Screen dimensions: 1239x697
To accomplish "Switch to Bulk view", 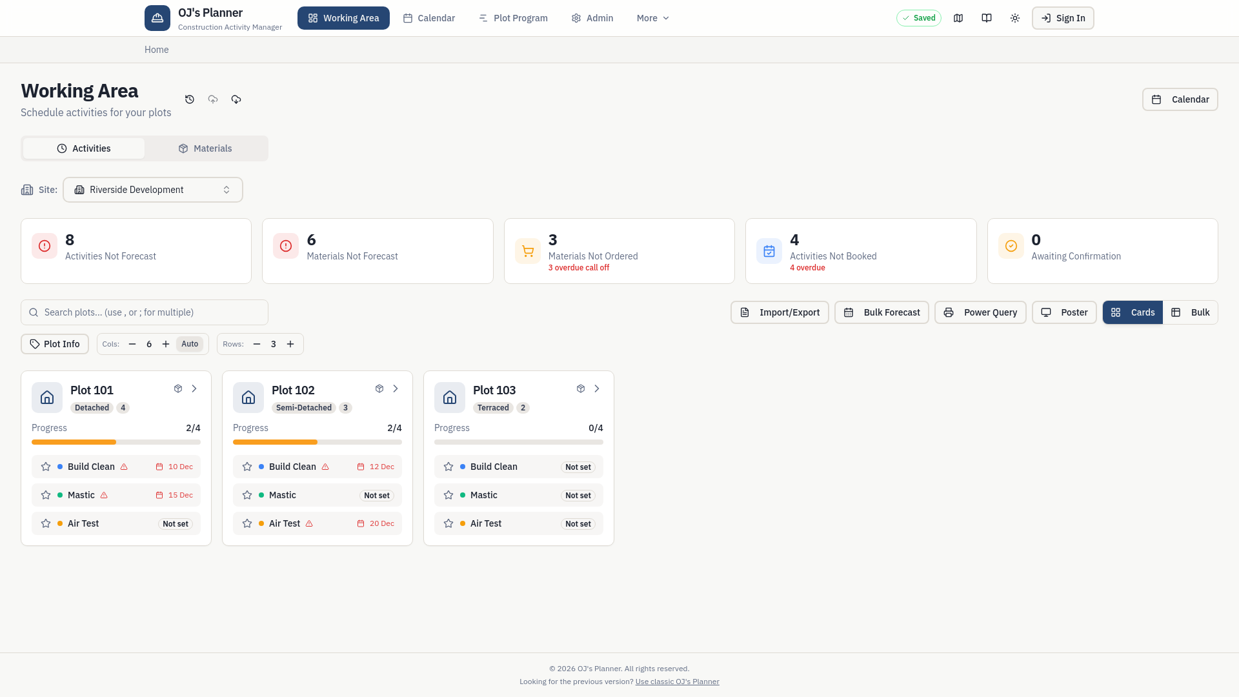I will (1191, 312).
